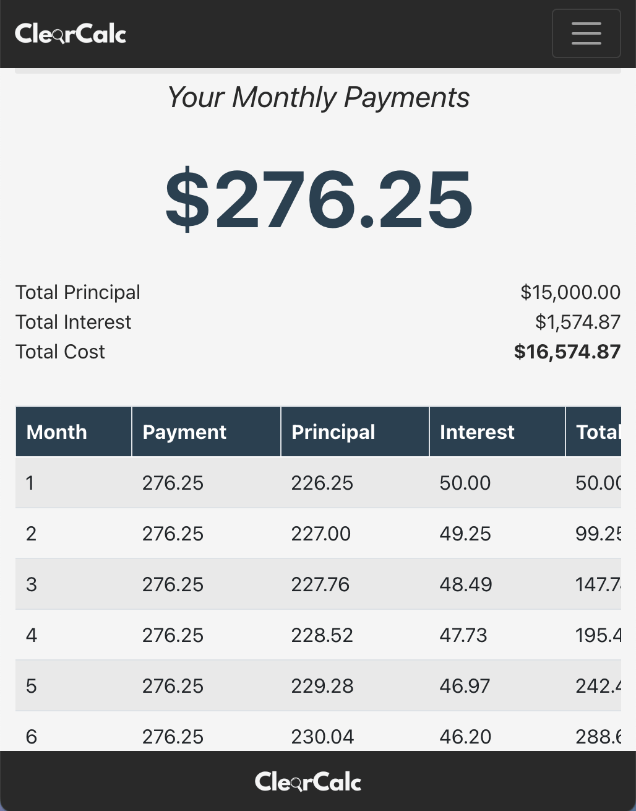
Task: Click payment value 276.25 in month 2
Action: (x=173, y=533)
